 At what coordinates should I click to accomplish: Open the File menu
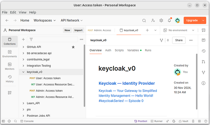click(5, 12)
